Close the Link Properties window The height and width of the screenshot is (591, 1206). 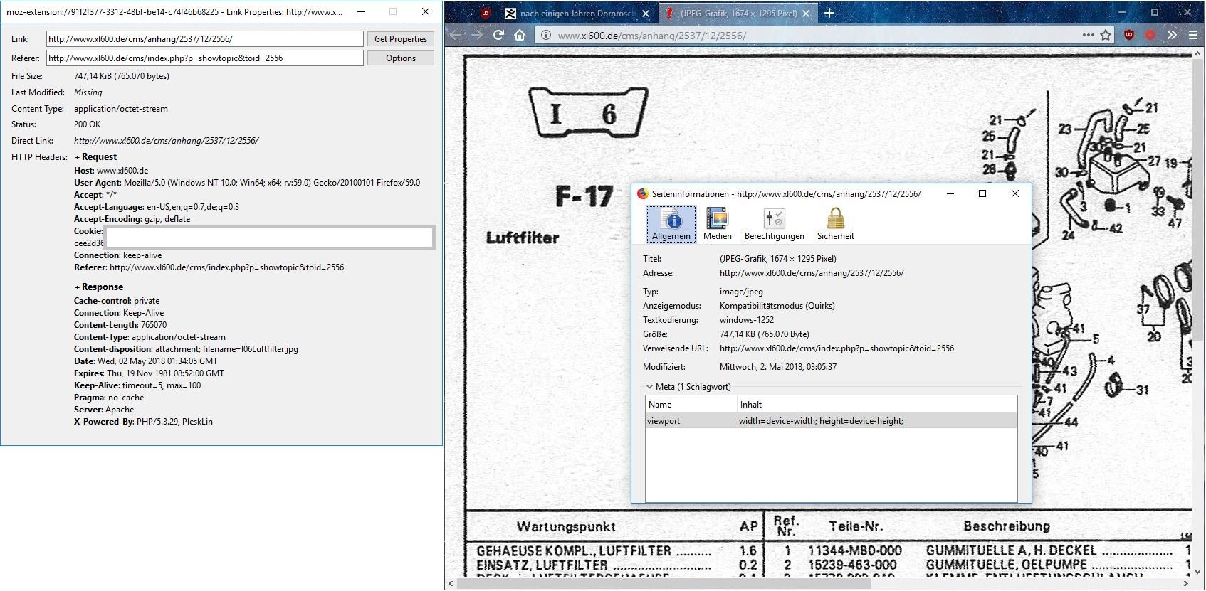click(x=426, y=11)
